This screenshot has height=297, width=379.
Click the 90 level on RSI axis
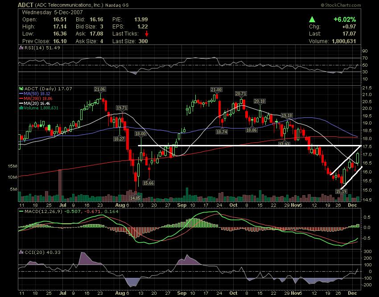tap(365, 51)
